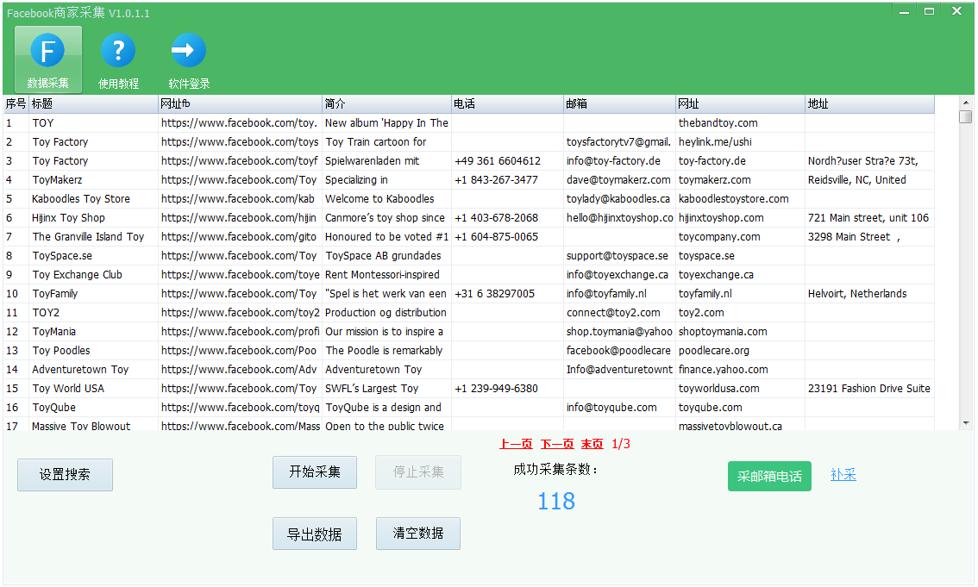The image size is (978, 587).
Task: Click the 补采 link
Action: pyautogui.click(x=843, y=475)
